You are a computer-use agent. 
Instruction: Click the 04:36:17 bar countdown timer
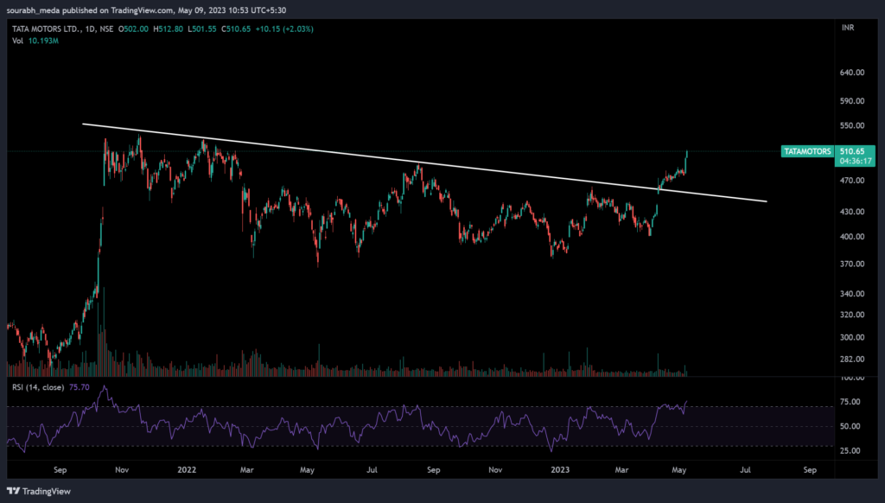(855, 161)
